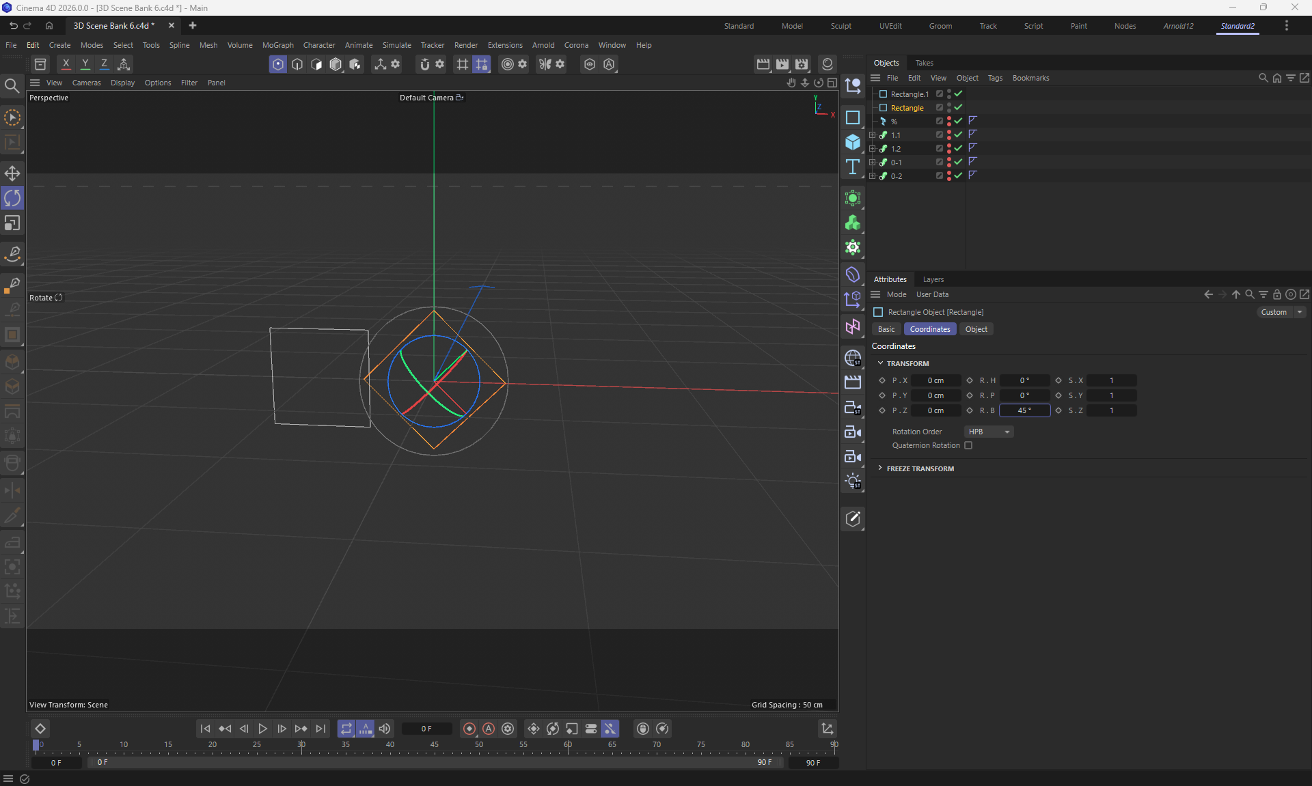The width and height of the screenshot is (1312, 786).
Task: Click the Cube primitive icon
Action: tap(852, 142)
